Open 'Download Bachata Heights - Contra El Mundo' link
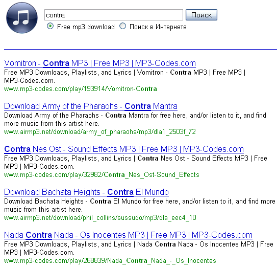 86,192
